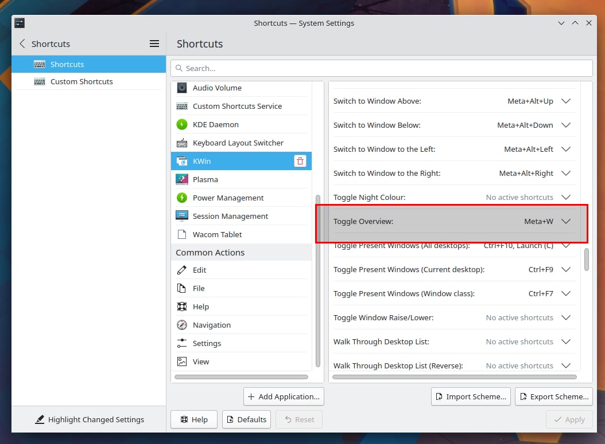Click the Add Application button
This screenshot has height=444, width=605.
click(x=284, y=396)
